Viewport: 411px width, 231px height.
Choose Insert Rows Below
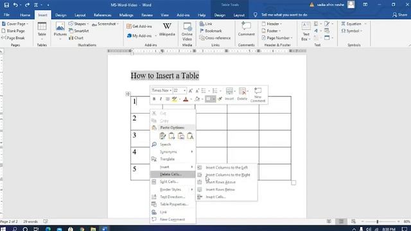[x=227, y=190]
